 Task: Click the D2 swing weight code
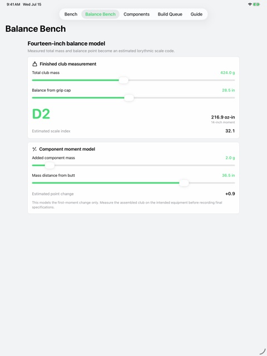pos(41,114)
